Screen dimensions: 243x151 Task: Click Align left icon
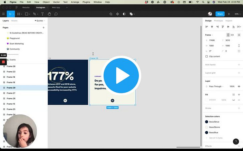(x=207, y=27)
